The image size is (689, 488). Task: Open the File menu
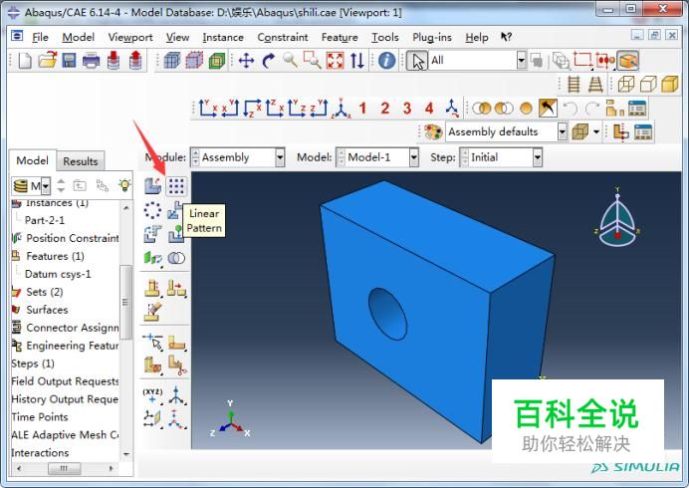40,38
